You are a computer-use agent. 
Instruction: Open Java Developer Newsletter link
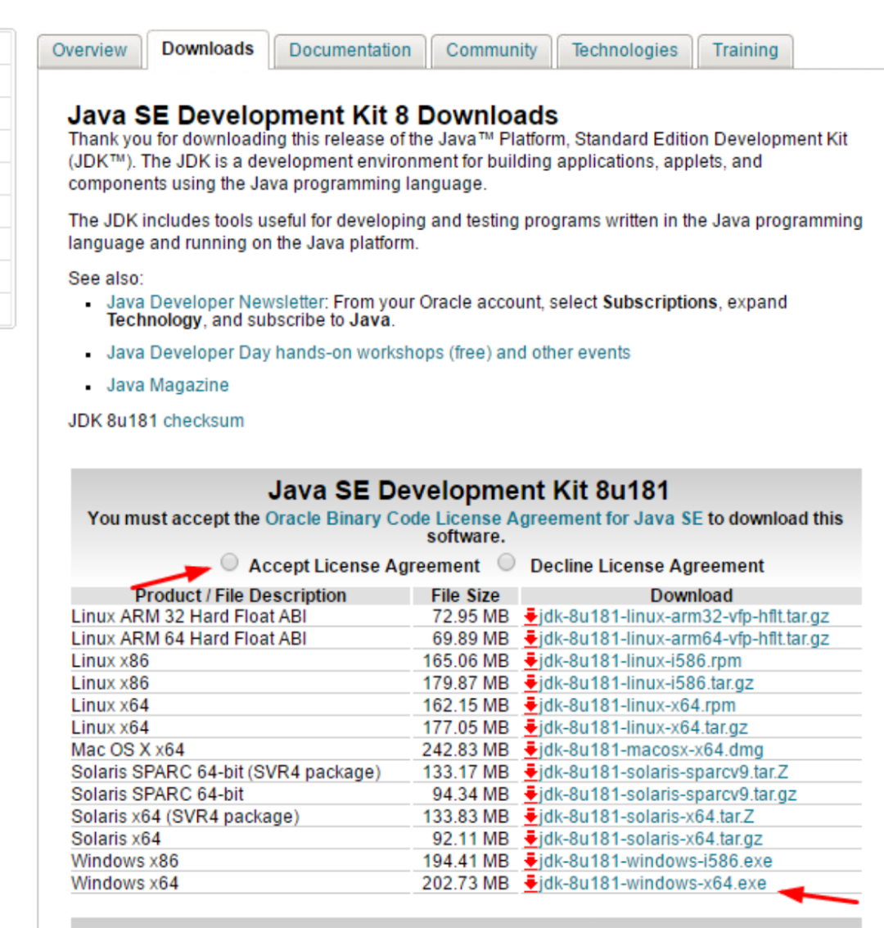point(215,302)
